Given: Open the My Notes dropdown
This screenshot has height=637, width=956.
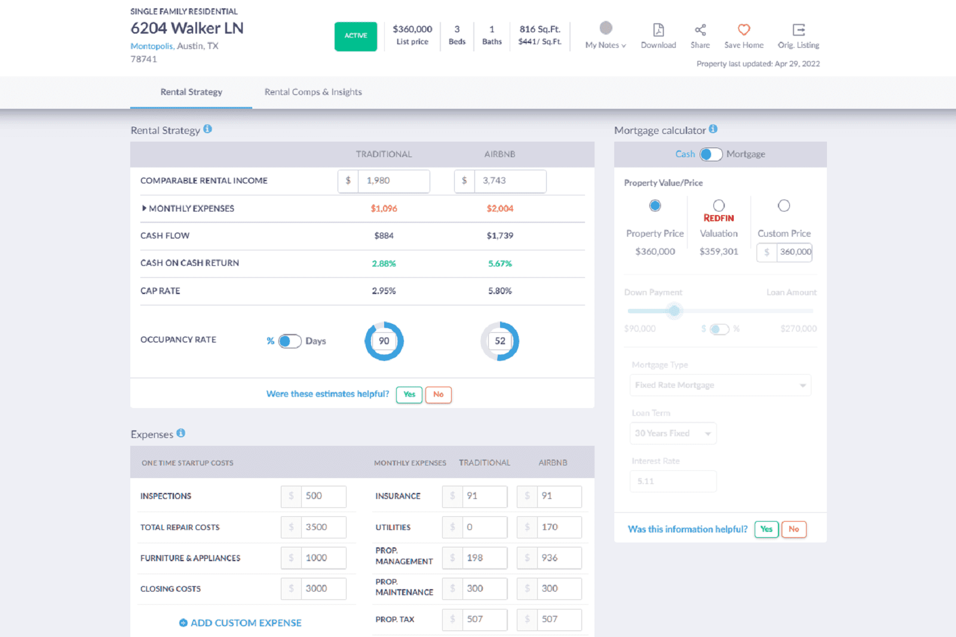Looking at the screenshot, I should click(605, 45).
